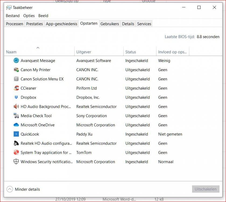Open the Opties menu

(x=29, y=16)
